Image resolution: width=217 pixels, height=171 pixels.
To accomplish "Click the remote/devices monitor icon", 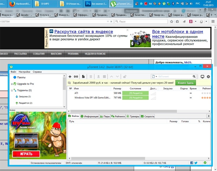I will (202, 77).
